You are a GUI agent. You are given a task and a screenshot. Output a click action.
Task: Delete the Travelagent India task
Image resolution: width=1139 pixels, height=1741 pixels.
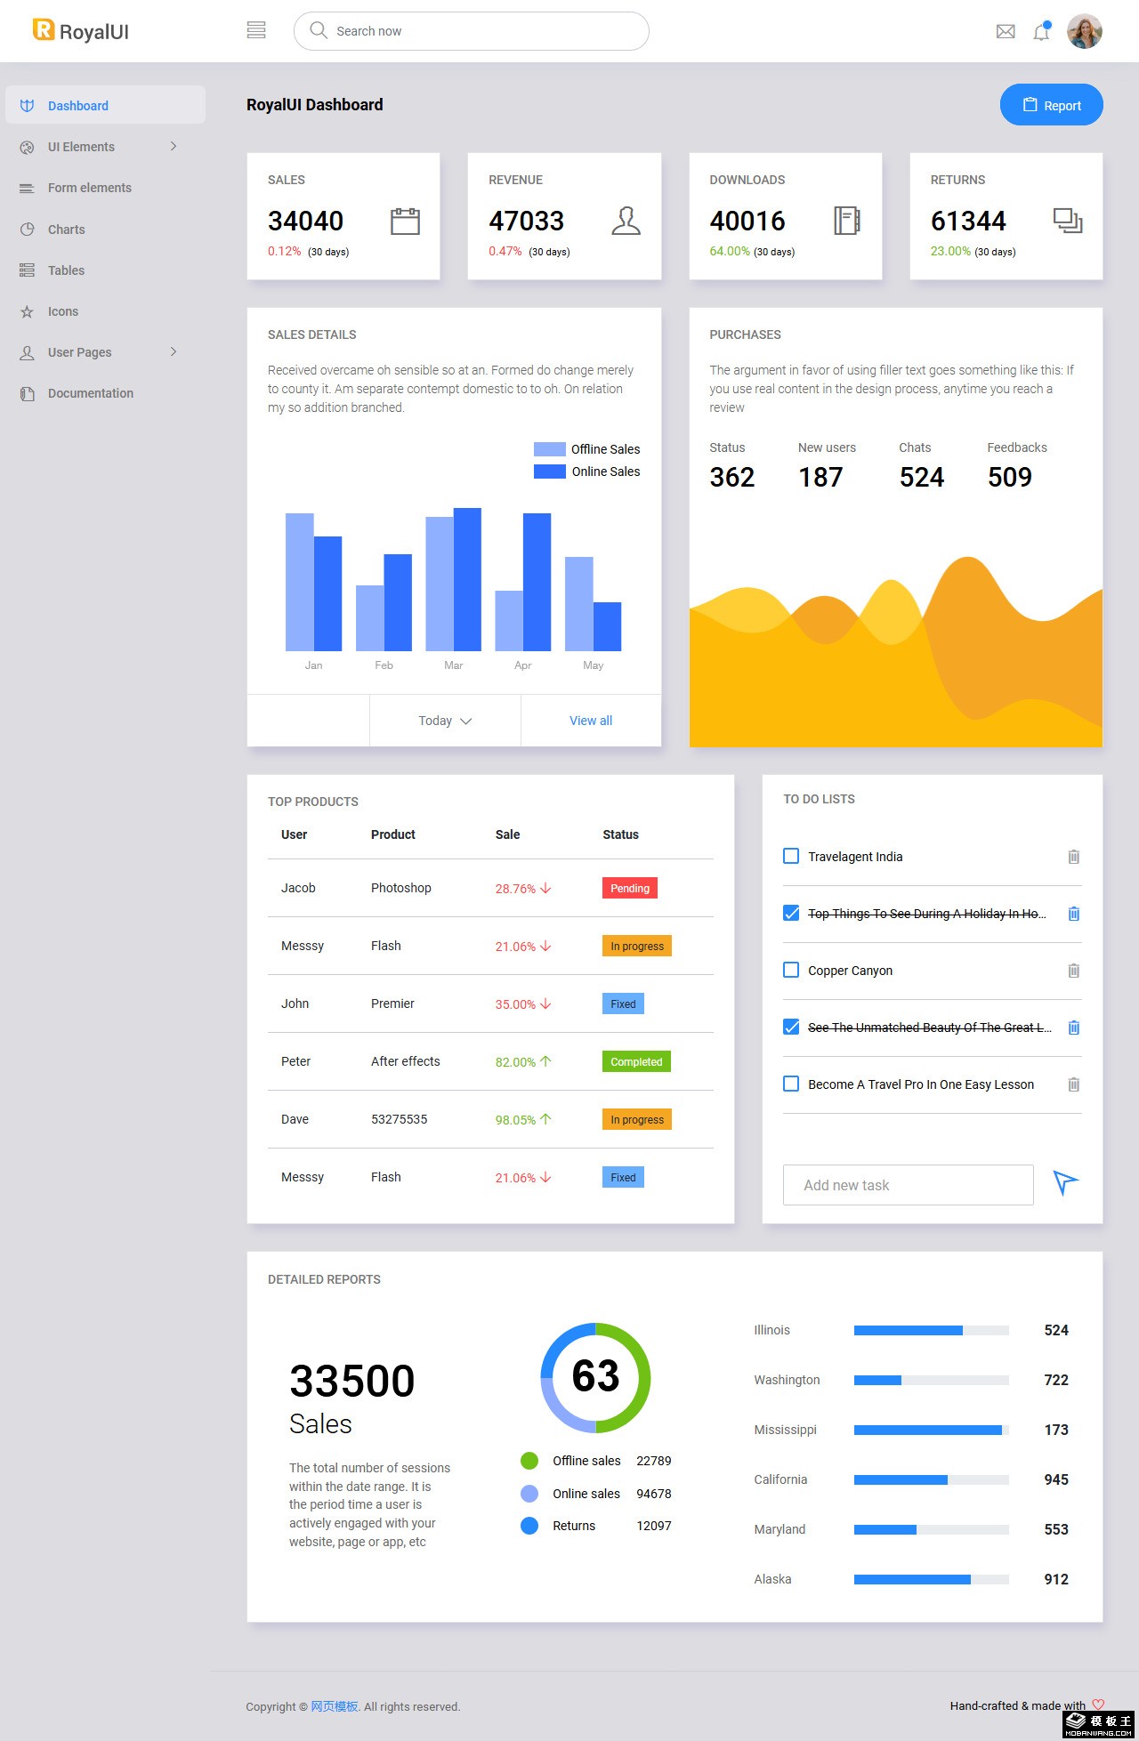[1073, 857]
